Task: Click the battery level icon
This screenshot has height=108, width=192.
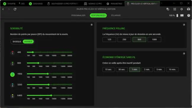Action: click(x=177, y=15)
